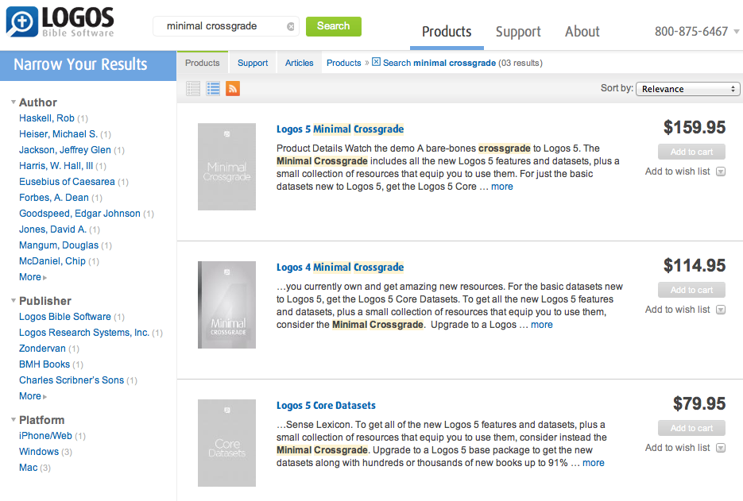Open the Support main navigation tab

tap(518, 32)
